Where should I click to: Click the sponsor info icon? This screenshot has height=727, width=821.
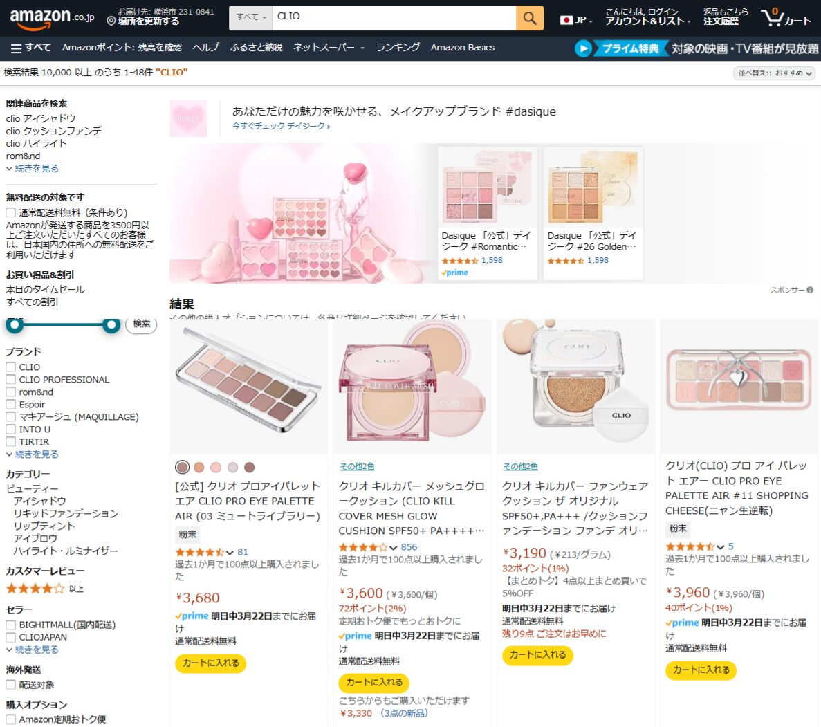click(x=810, y=290)
